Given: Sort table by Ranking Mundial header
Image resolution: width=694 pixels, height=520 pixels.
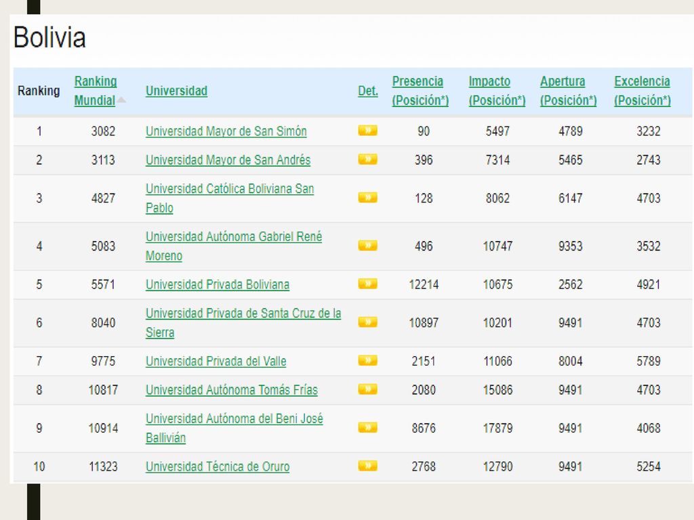Looking at the screenshot, I should [x=95, y=91].
